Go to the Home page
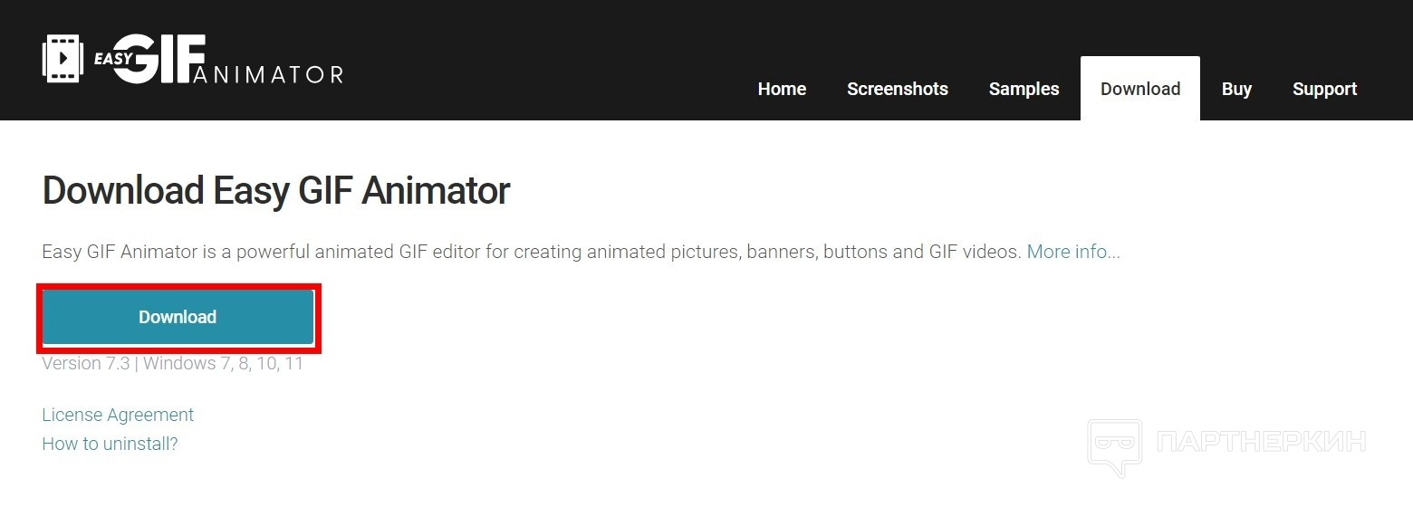Screen dimensions: 1413x526 point(782,89)
